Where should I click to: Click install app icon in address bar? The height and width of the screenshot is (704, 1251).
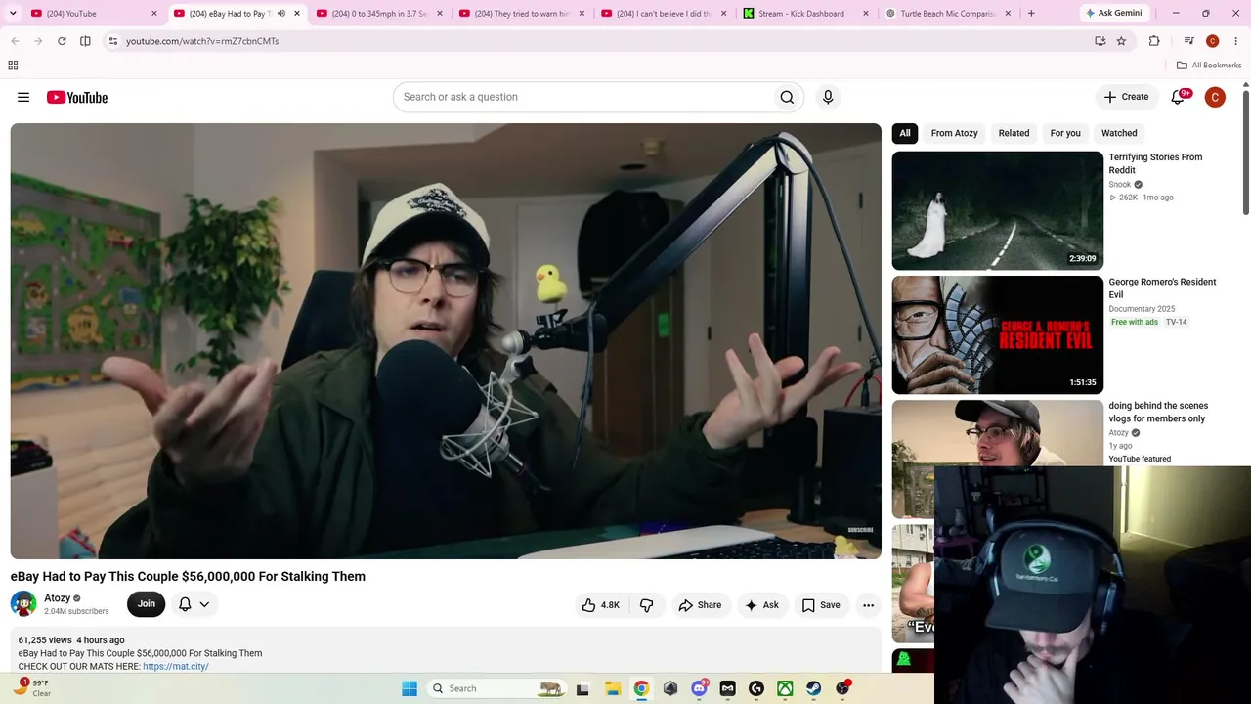[x=1100, y=41]
